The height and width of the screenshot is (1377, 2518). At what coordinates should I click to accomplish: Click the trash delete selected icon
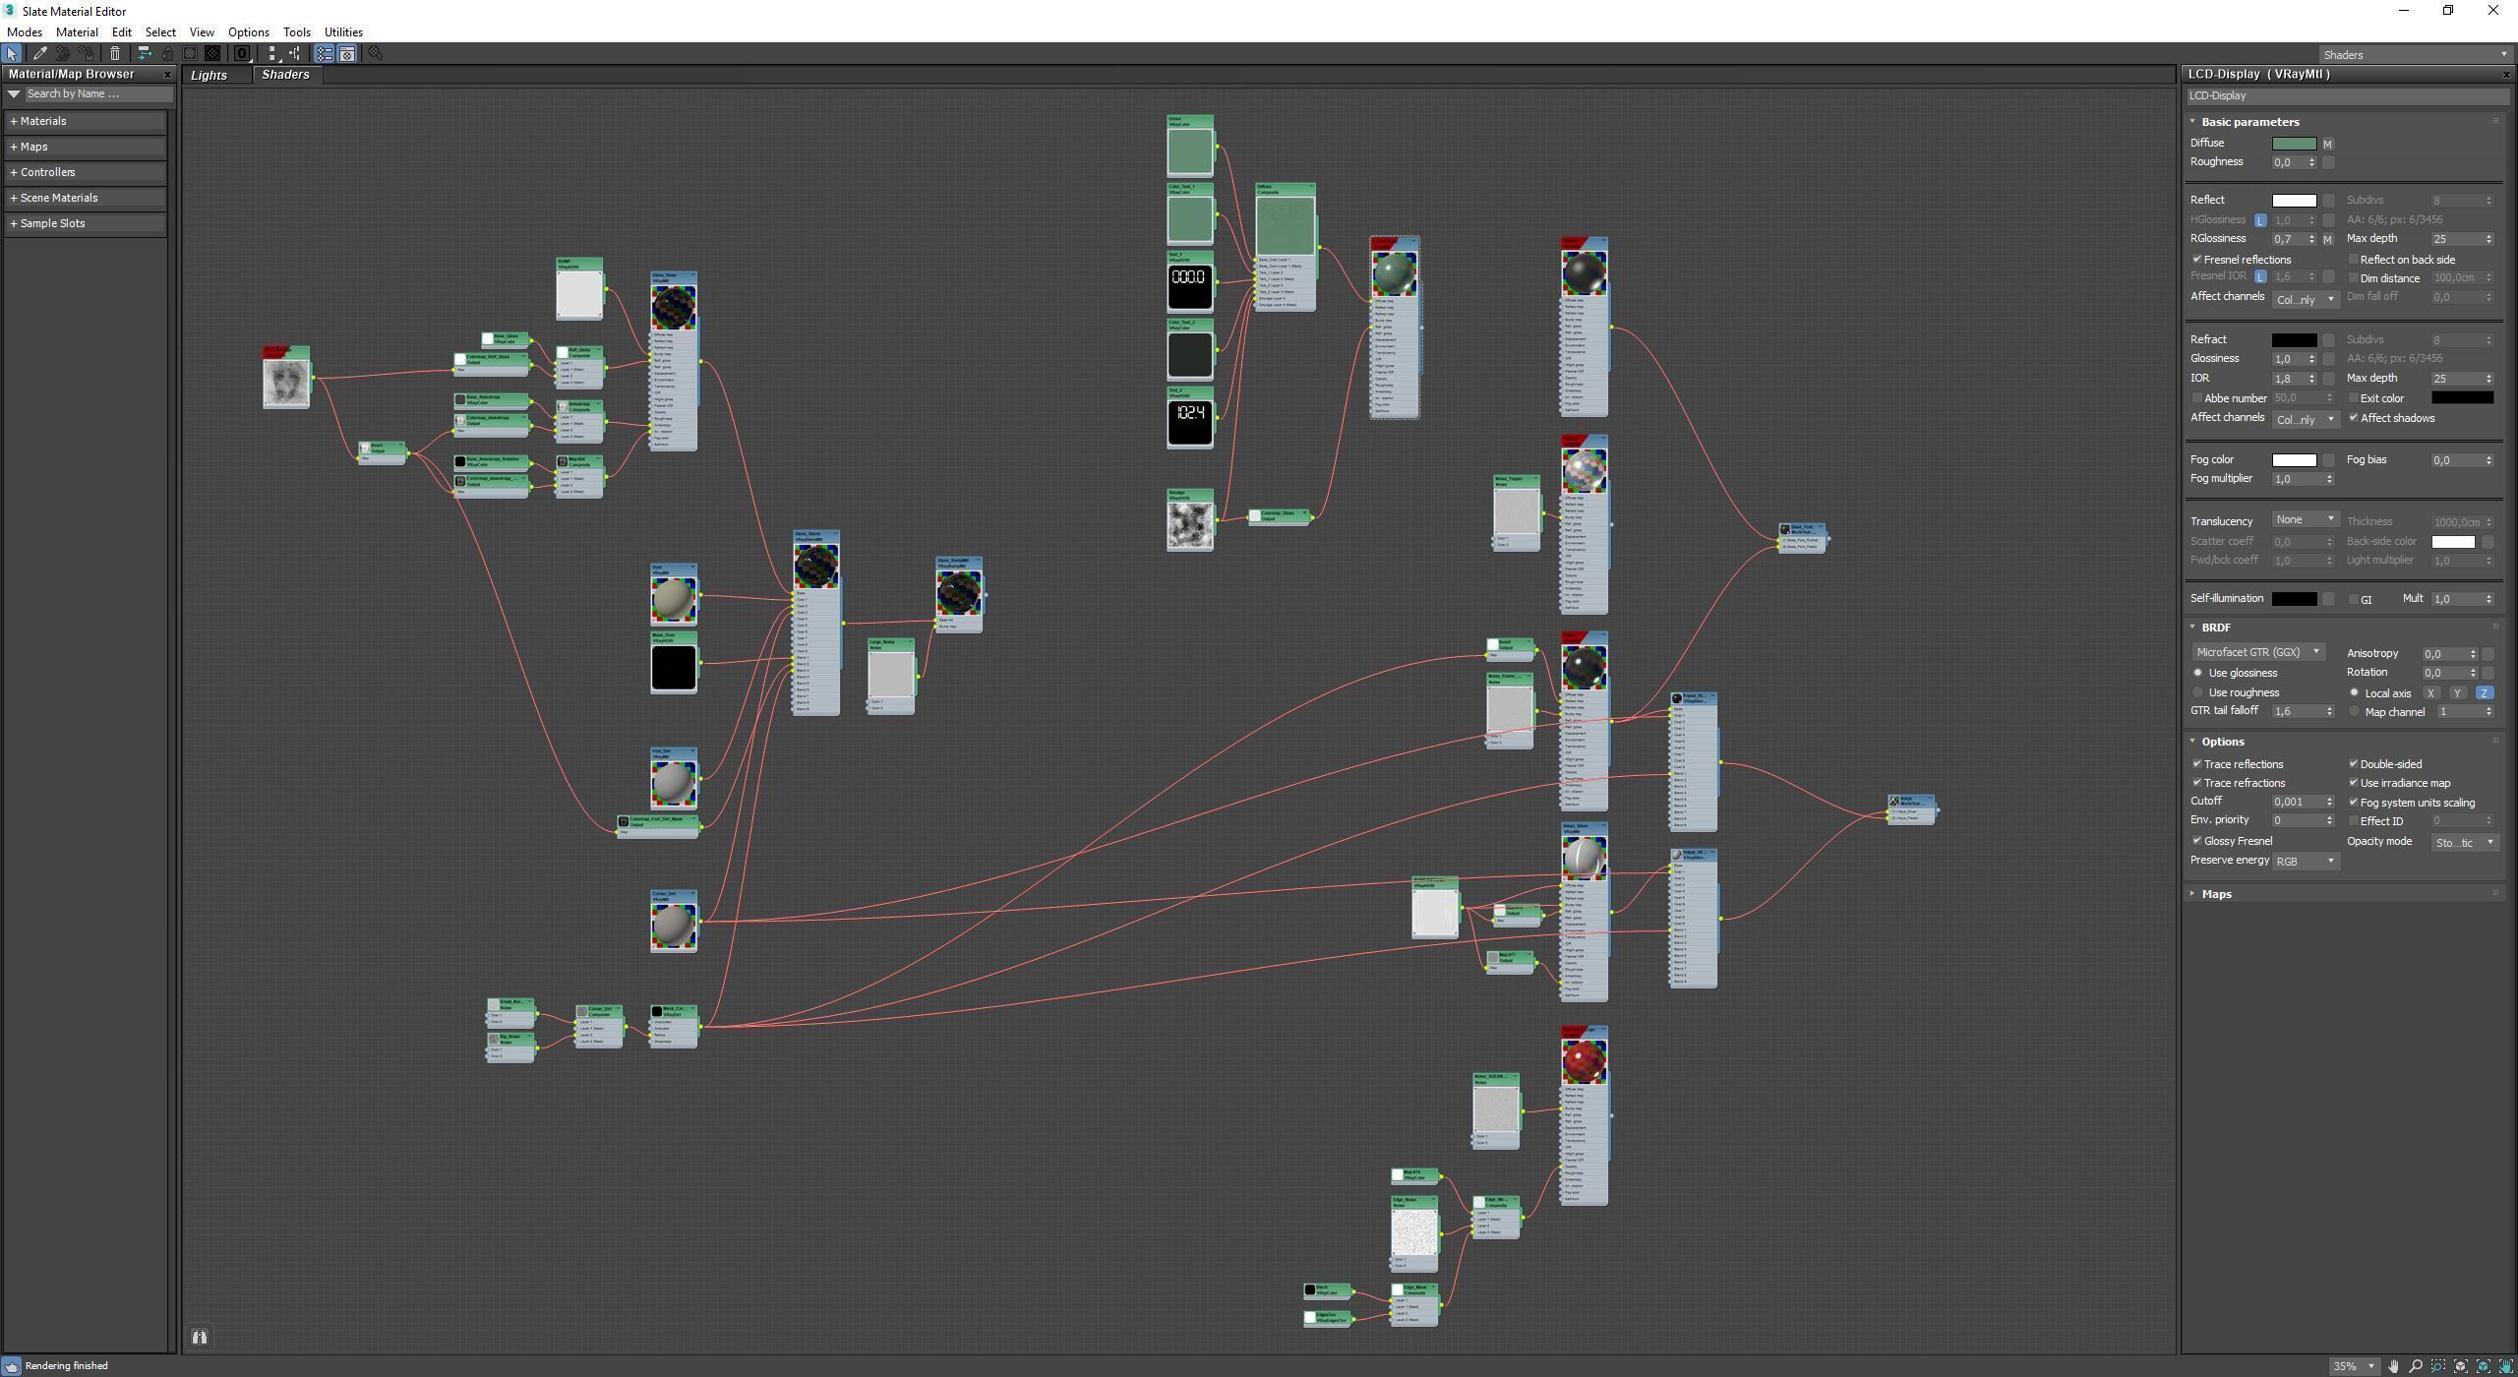[115, 54]
